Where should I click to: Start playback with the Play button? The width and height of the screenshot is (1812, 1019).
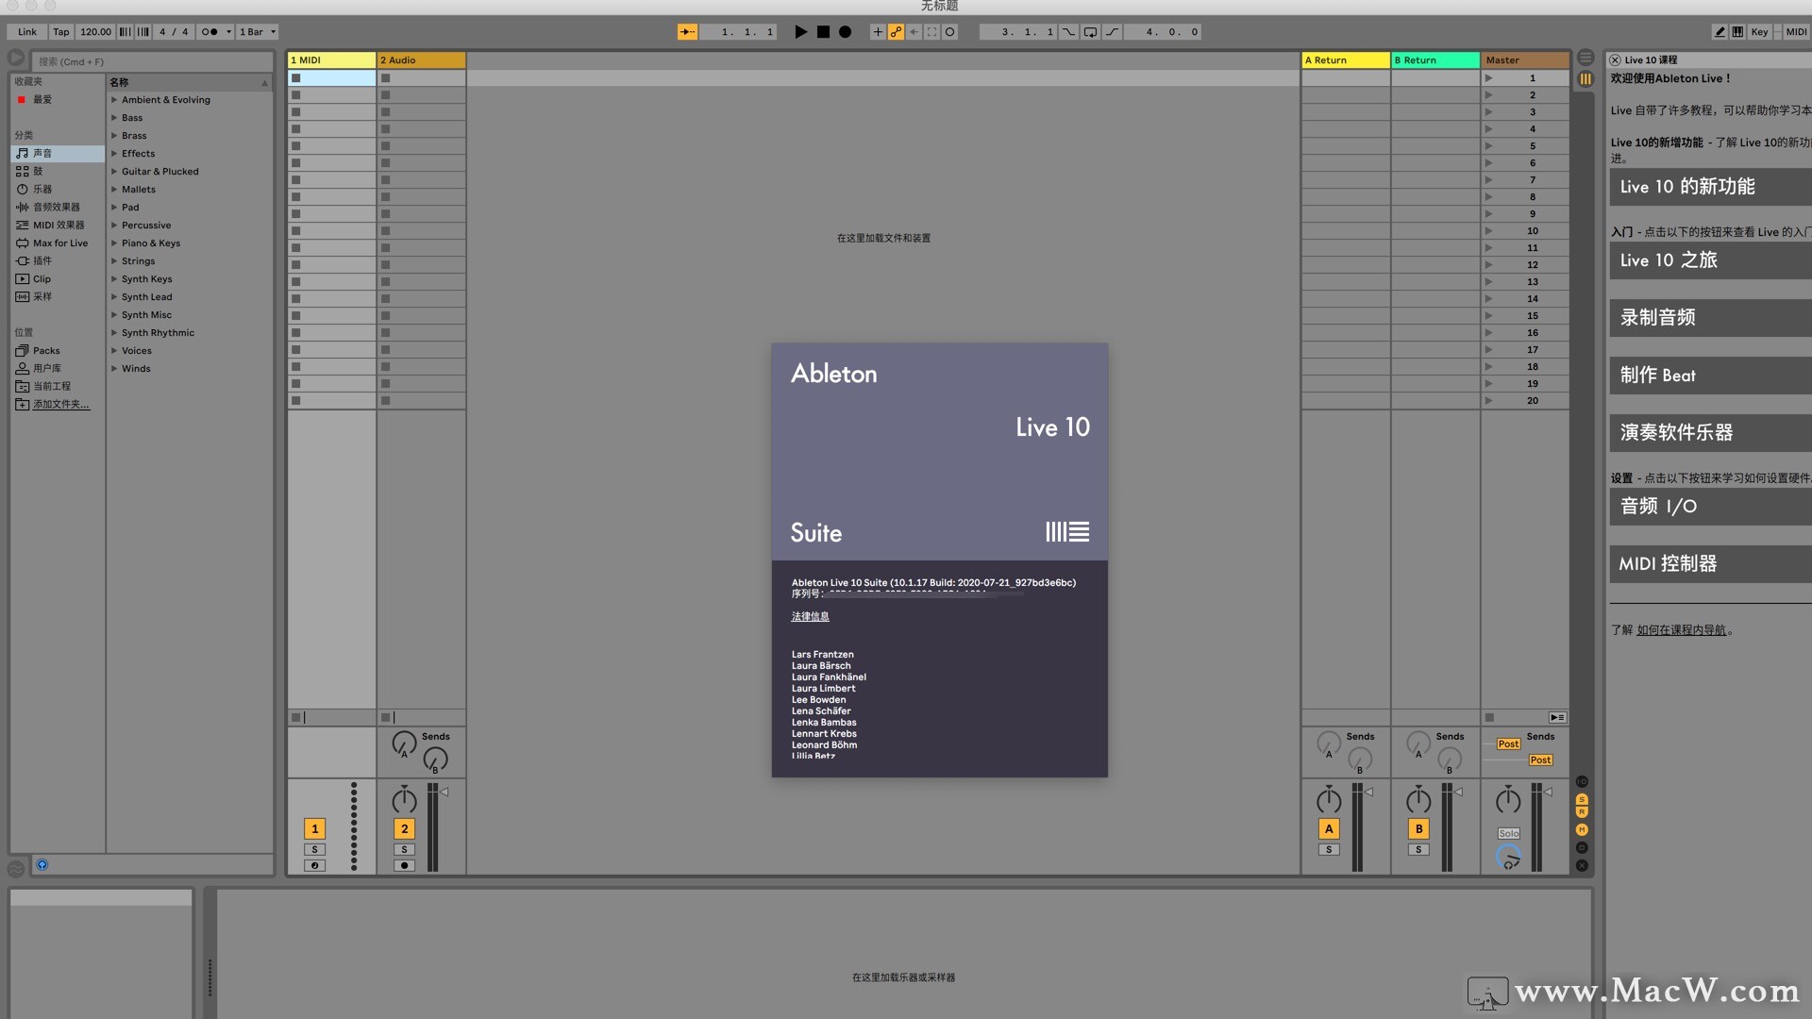800,31
